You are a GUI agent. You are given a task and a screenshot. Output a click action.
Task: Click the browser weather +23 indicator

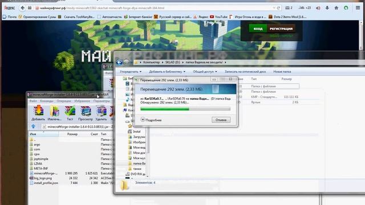tap(305, 8)
